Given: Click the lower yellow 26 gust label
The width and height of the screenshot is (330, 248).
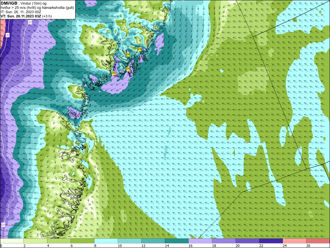Looking at the screenshot, I should click(128, 69).
